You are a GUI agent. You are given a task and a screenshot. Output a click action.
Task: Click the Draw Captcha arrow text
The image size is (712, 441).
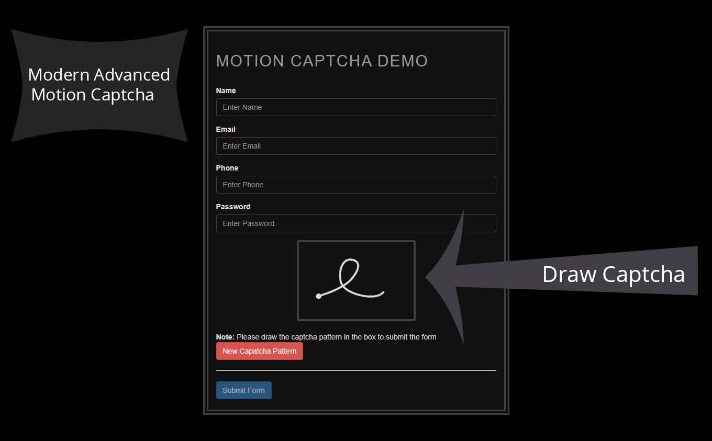coord(613,274)
